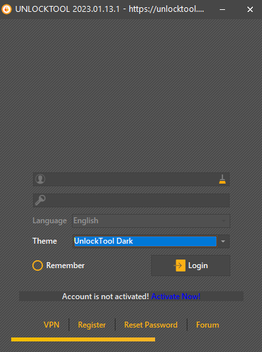Open the Register link

[92, 325]
